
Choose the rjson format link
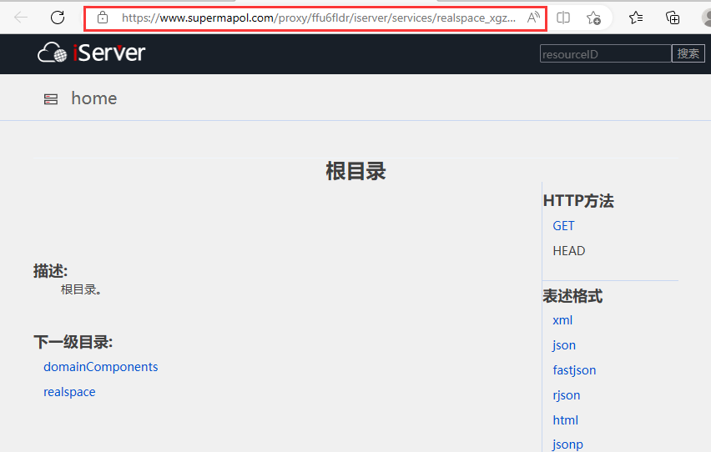(566, 395)
